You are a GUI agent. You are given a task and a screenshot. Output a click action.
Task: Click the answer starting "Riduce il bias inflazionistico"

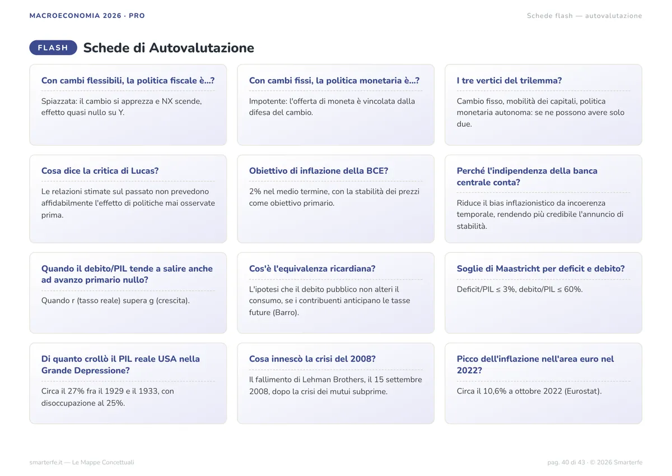click(x=540, y=215)
